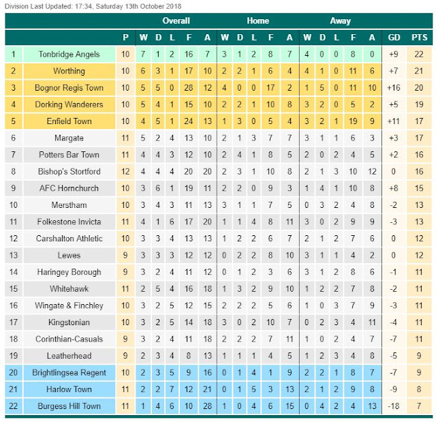The width and height of the screenshot is (436, 422).
Task: Click position number 1 cell
Action: coord(14,55)
